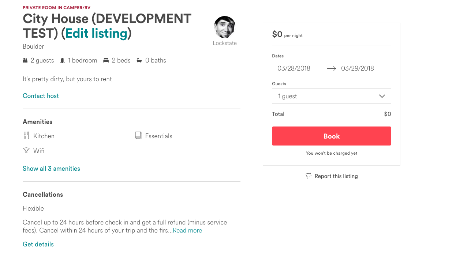Screen dimensions: 456x253
Task: Click the Wifi signal icon
Action: [x=26, y=151]
